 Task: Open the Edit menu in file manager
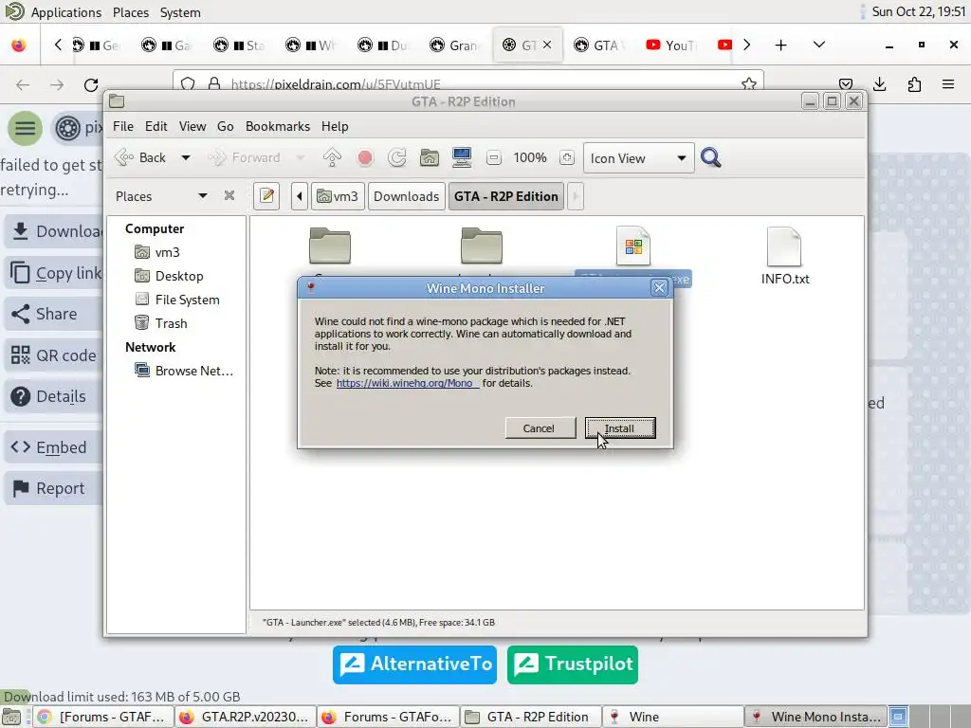156,126
